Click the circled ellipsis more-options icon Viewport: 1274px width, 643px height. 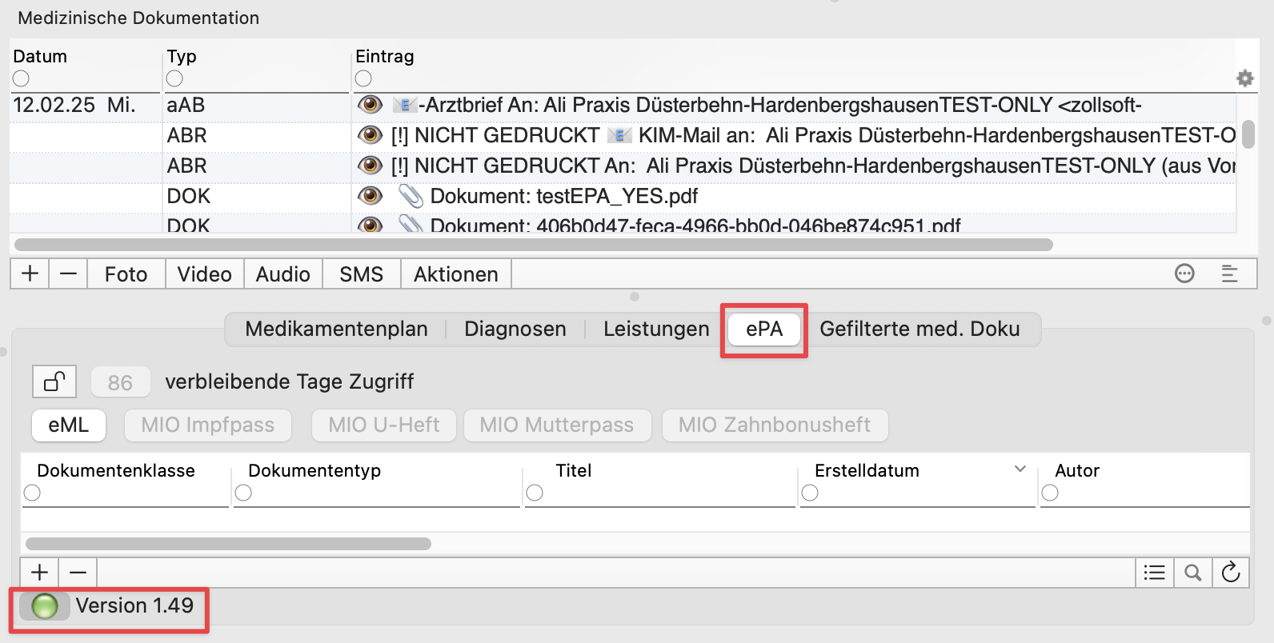point(1184,274)
